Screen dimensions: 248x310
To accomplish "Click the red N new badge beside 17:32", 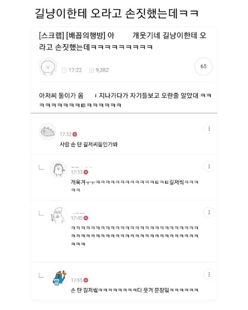I will click(75, 134).
